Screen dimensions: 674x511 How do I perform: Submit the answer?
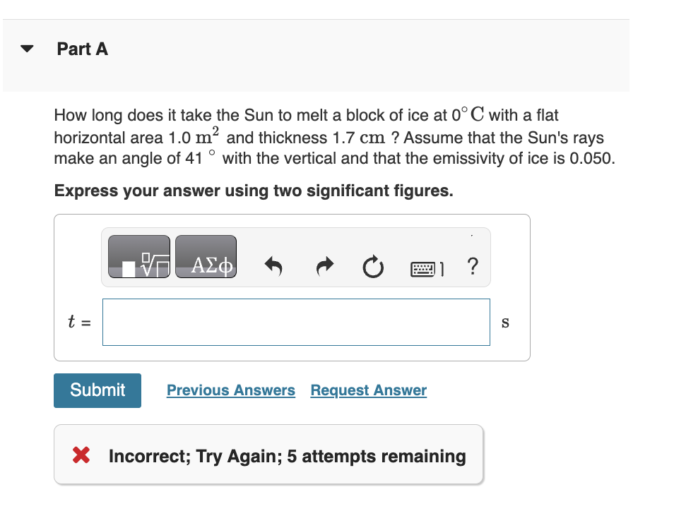[97, 390]
